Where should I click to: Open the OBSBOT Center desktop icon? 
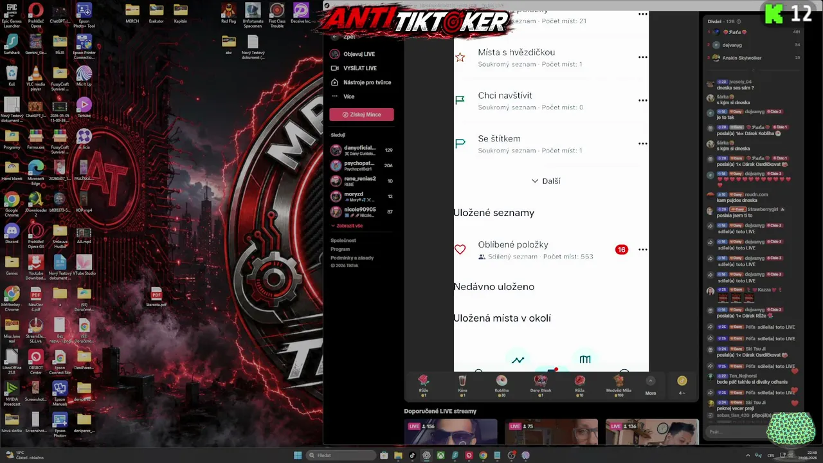point(36,361)
